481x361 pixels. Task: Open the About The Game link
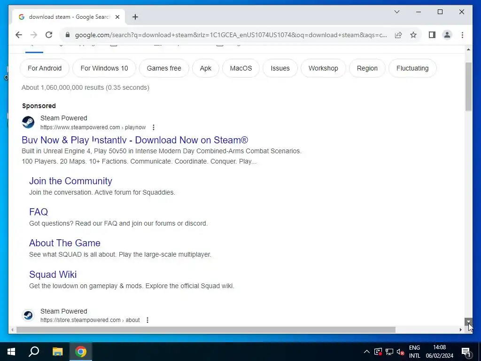pyautogui.click(x=65, y=243)
